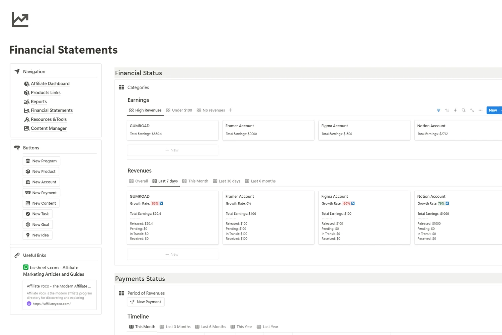
Task: Click Framer Account revenues card
Action: click(268, 217)
